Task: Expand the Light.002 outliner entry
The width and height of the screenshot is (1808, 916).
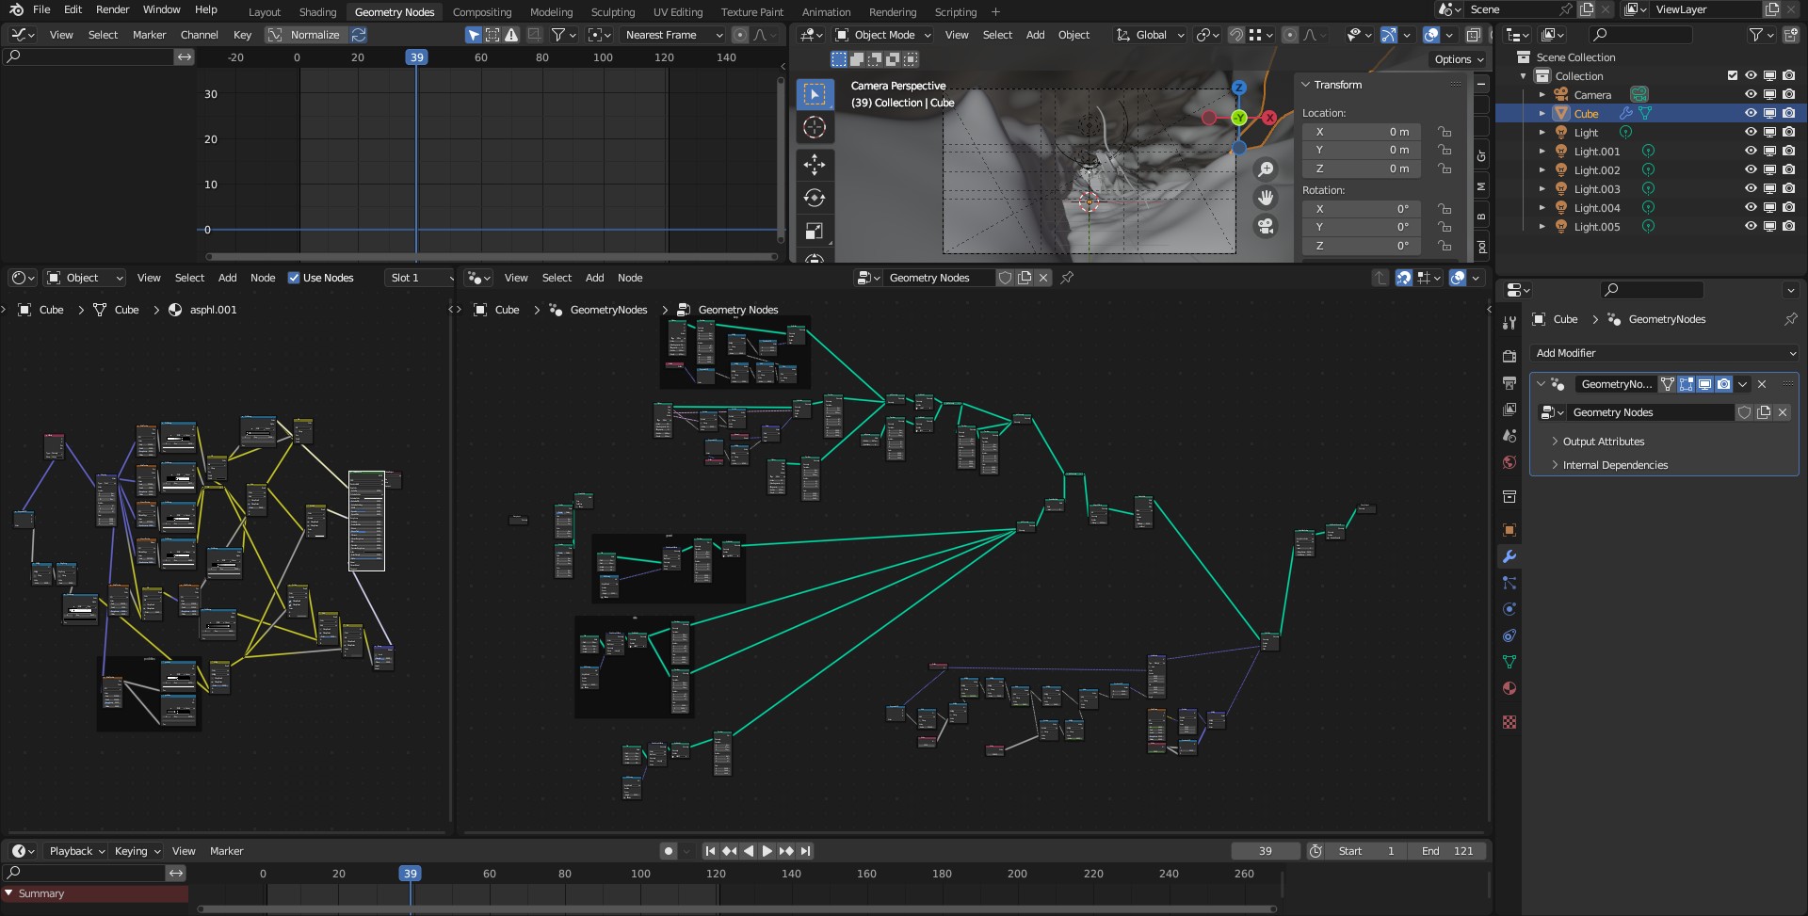Action: pos(1542,170)
